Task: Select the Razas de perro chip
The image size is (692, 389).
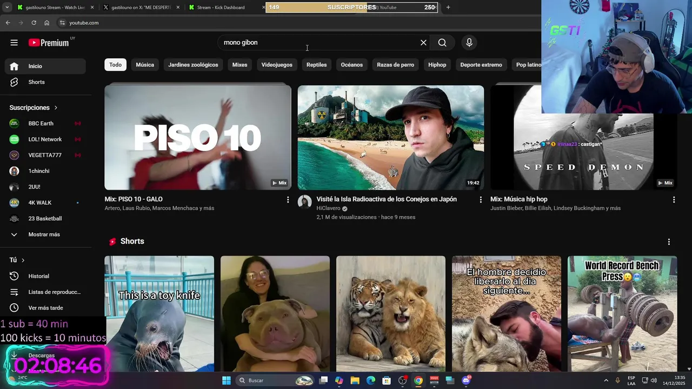Action: tap(396, 65)
